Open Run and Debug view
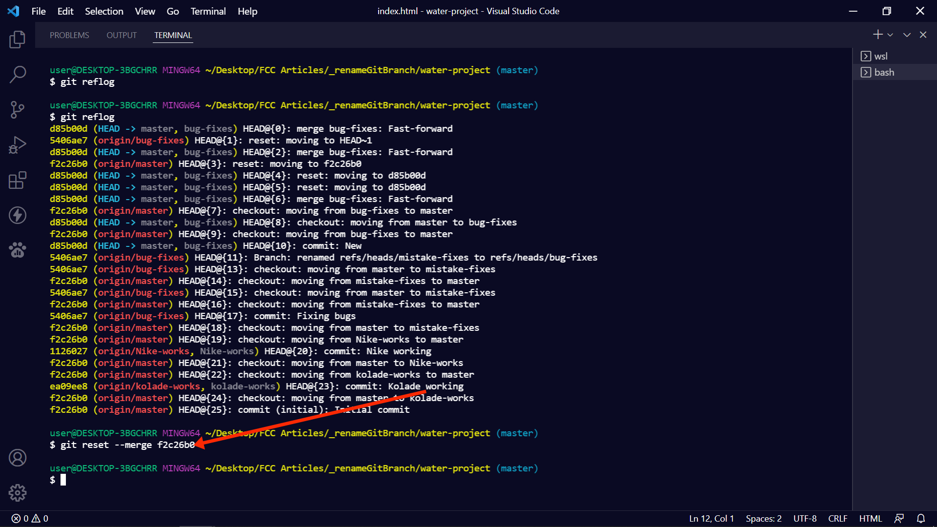 coord(18,145)
